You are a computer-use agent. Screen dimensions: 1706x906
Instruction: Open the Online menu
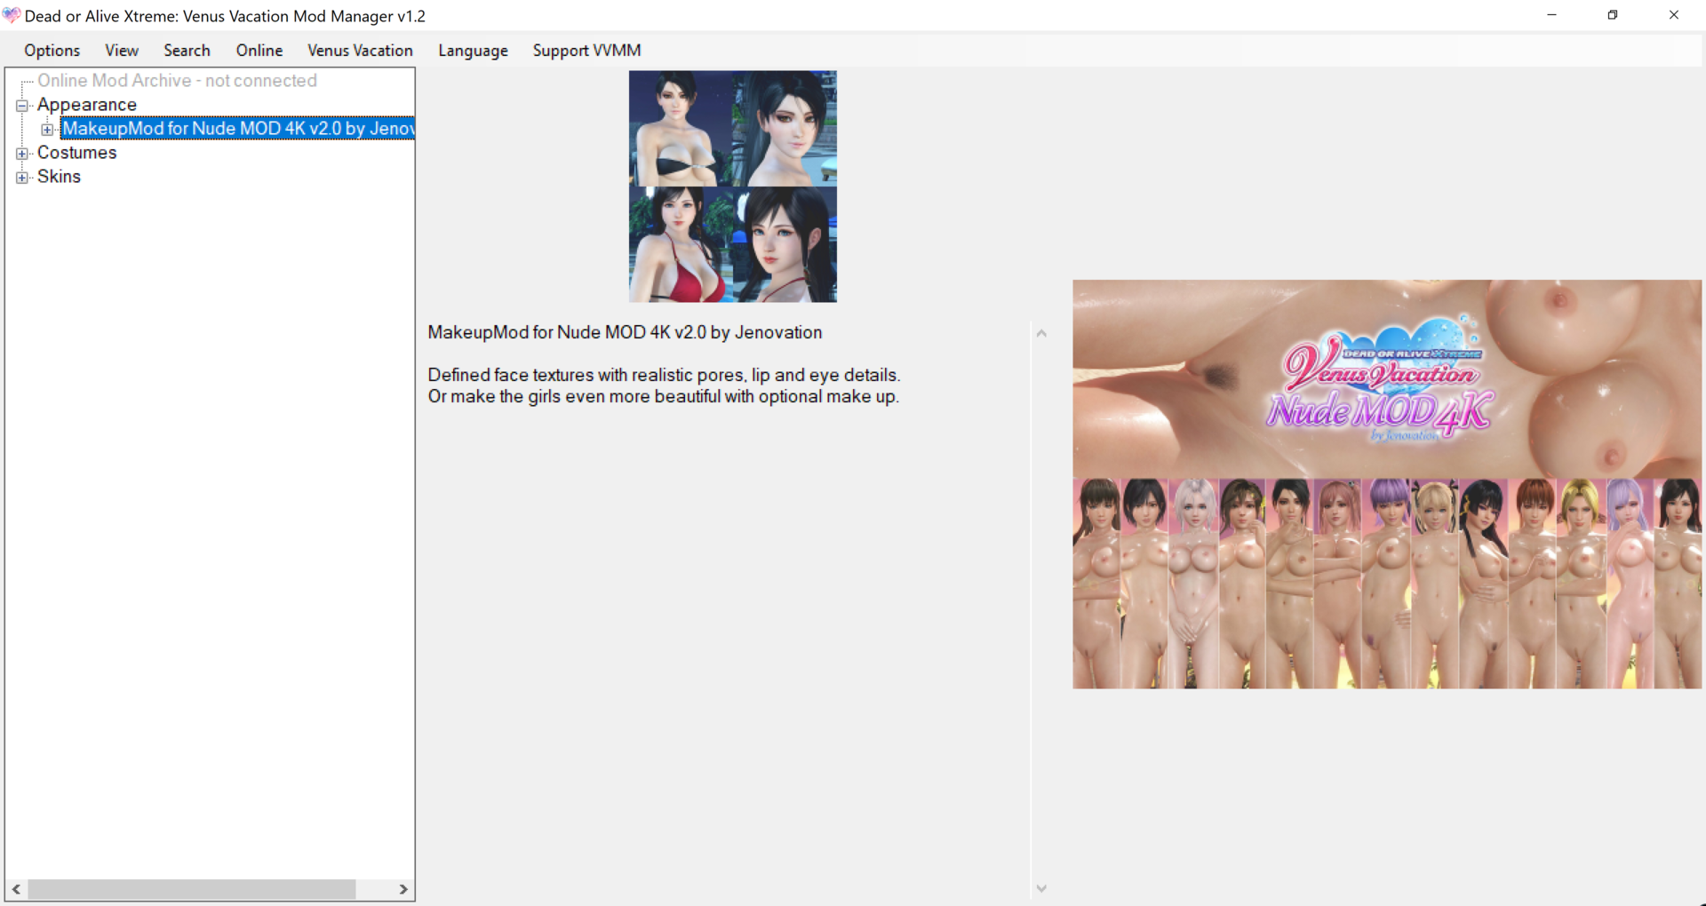pyautogui.click(x=259, y=51)
